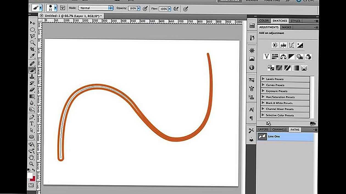The width and height of the screenshot is (346, 194).
Task: Select the Polygonal Lasso tool
Action: [32, 36]
